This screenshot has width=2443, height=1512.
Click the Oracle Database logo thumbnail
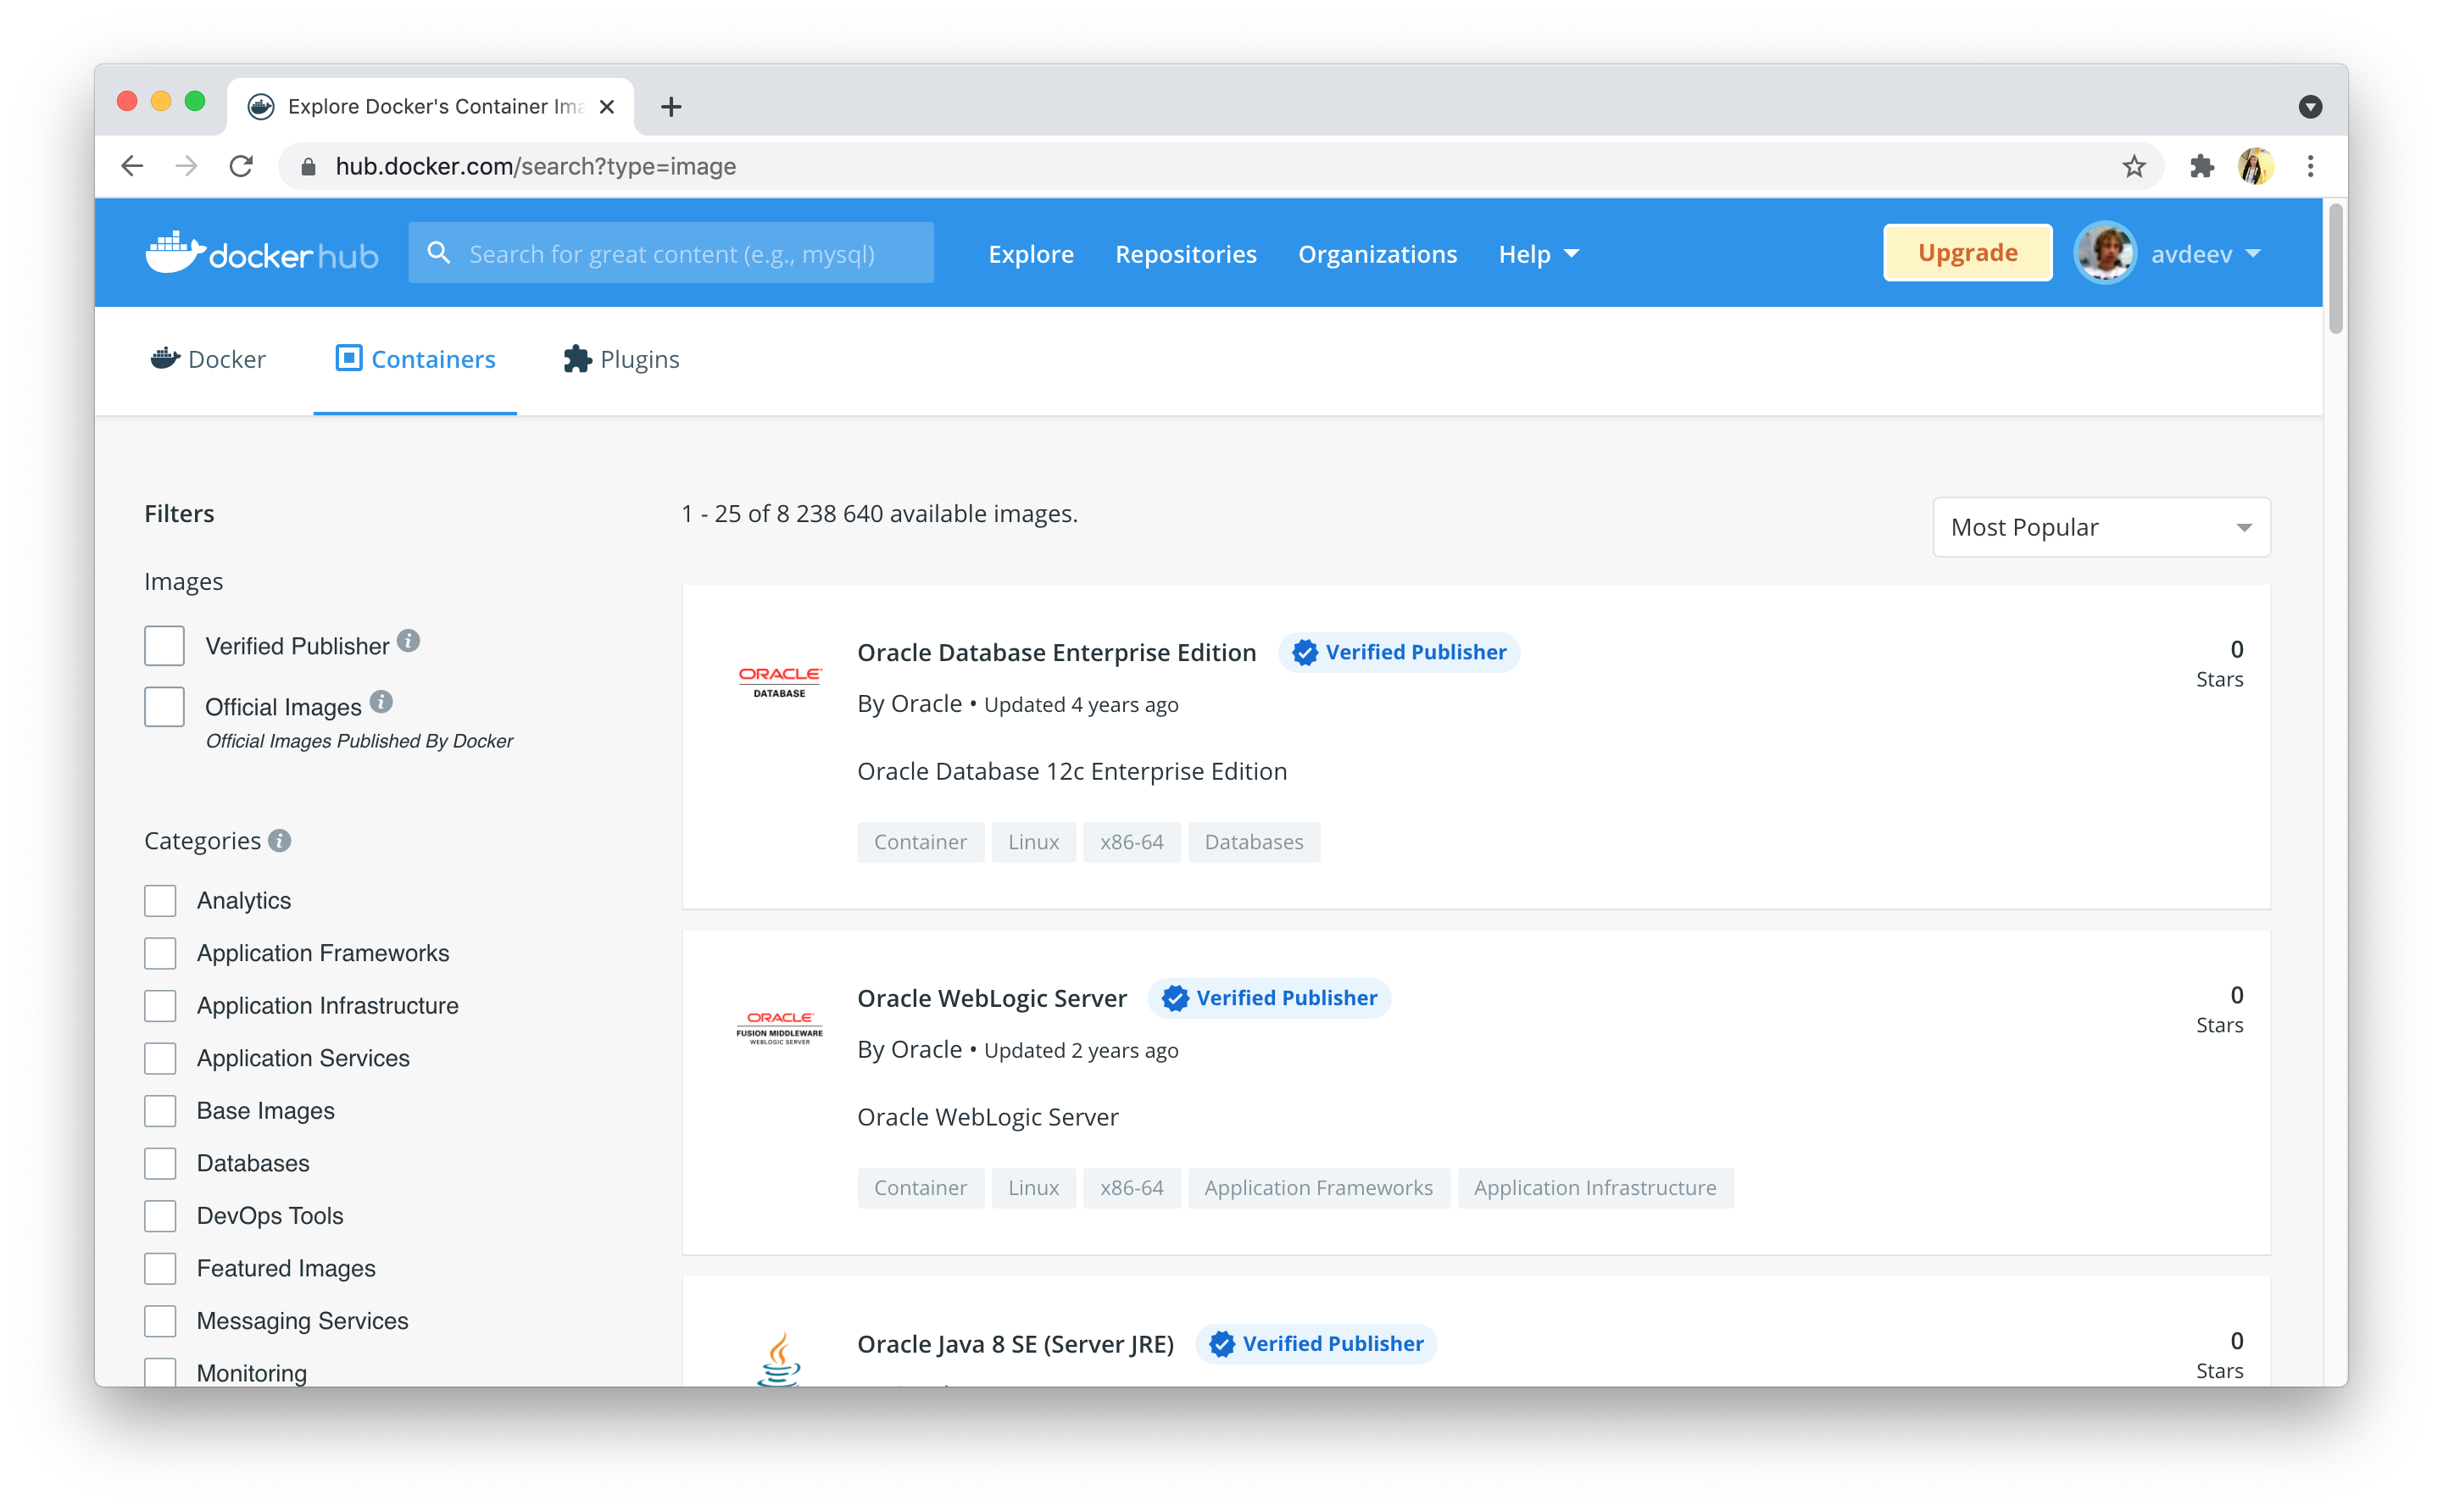click(x=779, y=682)
